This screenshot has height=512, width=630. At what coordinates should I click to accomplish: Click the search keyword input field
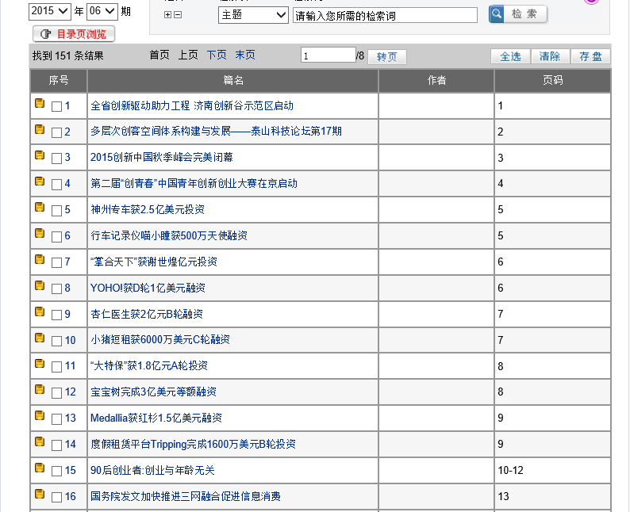[385, 15]
